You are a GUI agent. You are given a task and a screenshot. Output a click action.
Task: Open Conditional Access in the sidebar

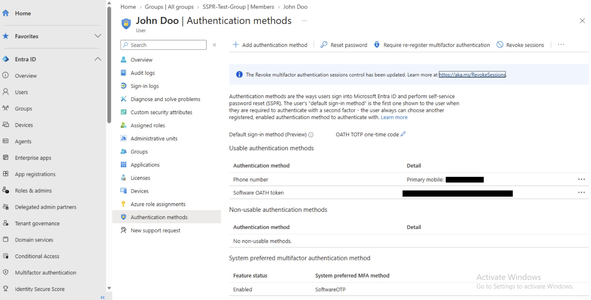pyautogui.click(x=37, y=256)
